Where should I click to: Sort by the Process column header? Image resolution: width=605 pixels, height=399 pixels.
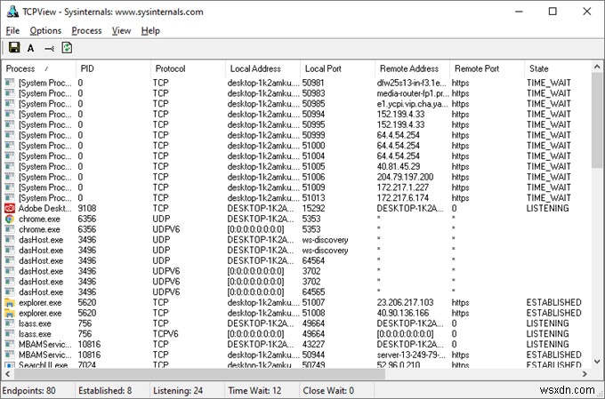click(38, 68)
